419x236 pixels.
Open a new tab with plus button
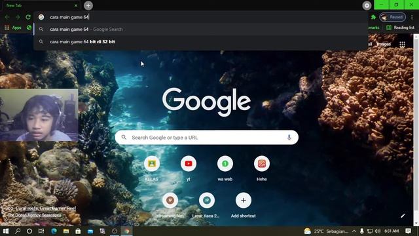pos(88,5)
